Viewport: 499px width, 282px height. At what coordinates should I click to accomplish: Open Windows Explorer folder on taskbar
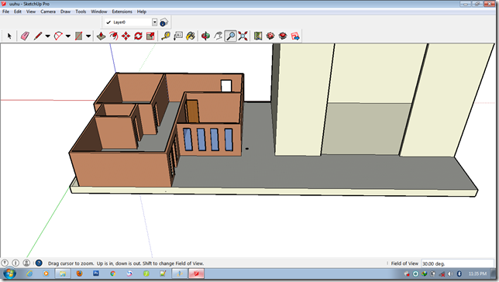[63, 273]
